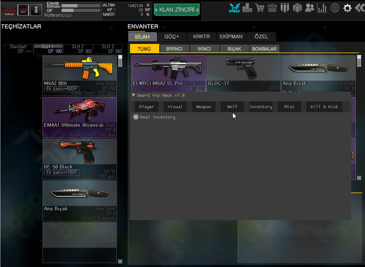Click DE-50 Black Ek şarjör+10SP tag
Viewport: 365px width, 267px height.
tap(62, 172)
